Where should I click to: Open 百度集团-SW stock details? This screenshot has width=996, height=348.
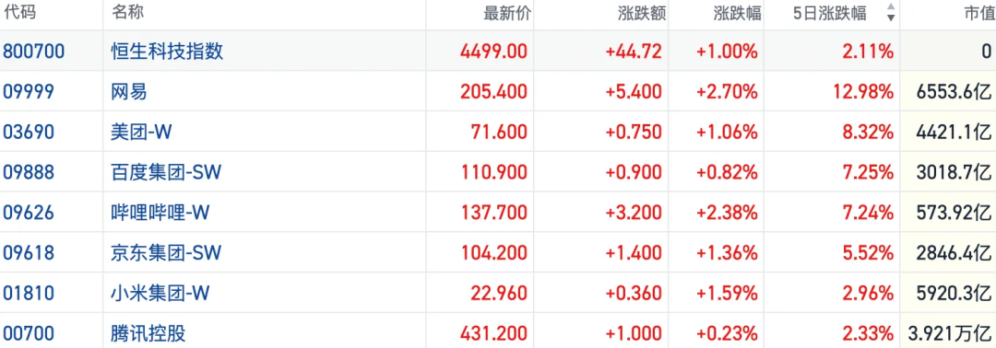pyautogui.click(x=166, y=172)
